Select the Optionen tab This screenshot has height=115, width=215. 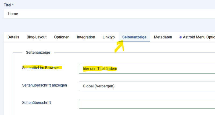pos(62,37)
